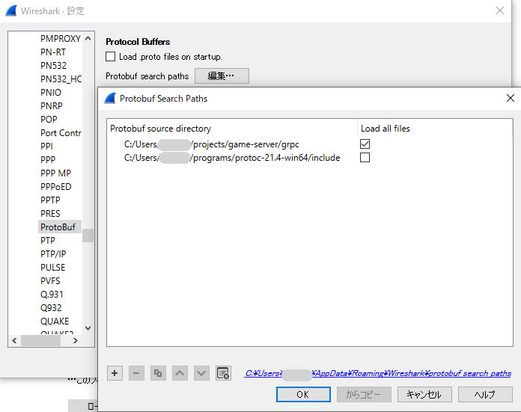Click the 編集 button for search paths
This screenshot has width=521, height=412.
[x=222, y=76]
